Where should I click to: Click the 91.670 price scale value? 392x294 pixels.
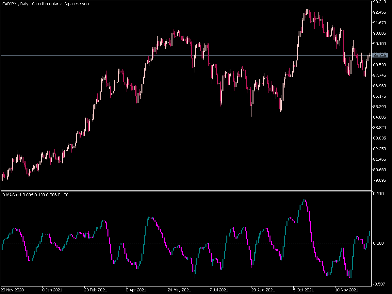click(x=379, y=23)
